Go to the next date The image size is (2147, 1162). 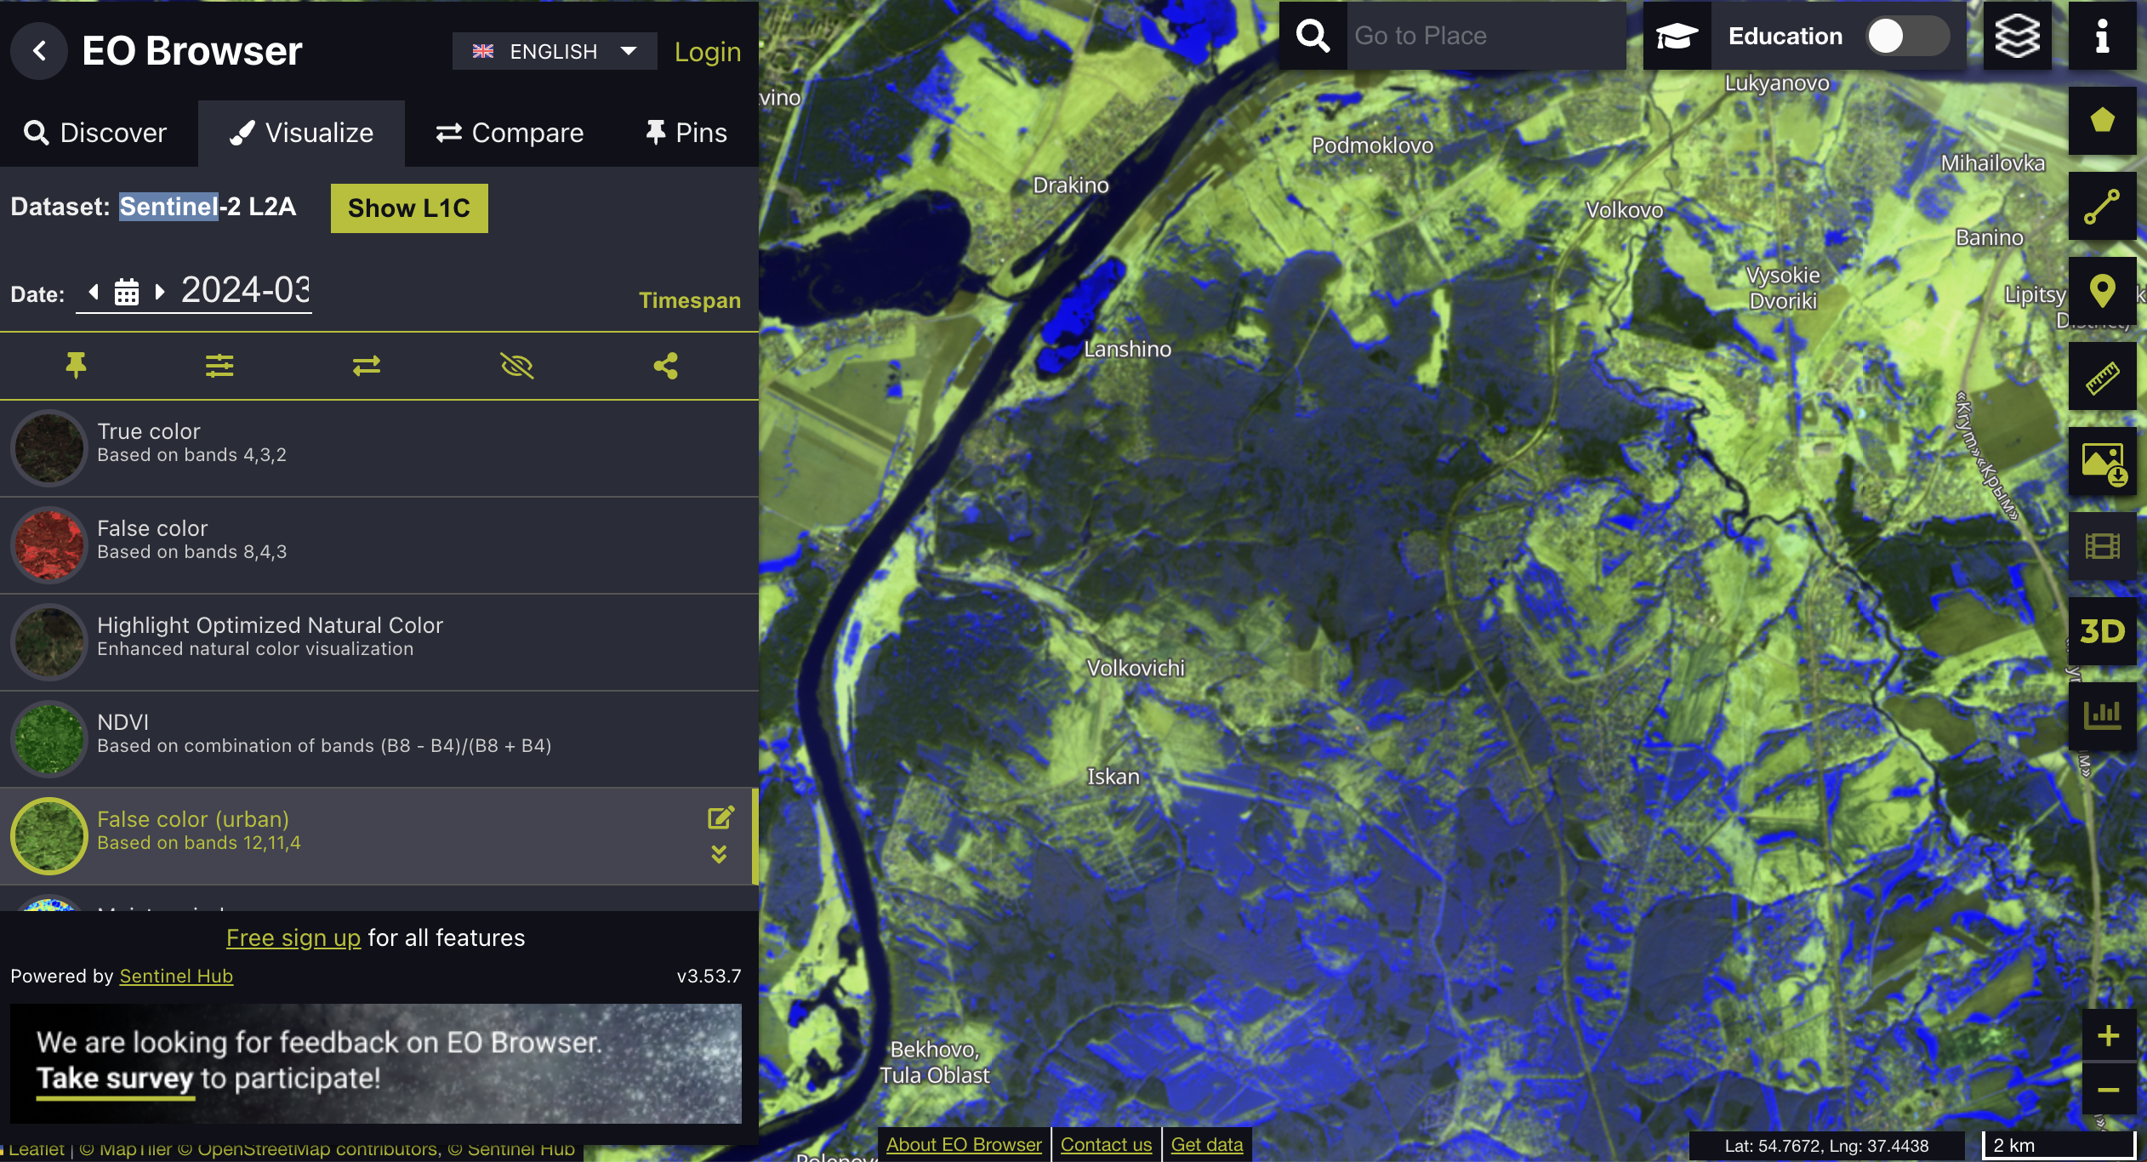[x=160, y=292]
